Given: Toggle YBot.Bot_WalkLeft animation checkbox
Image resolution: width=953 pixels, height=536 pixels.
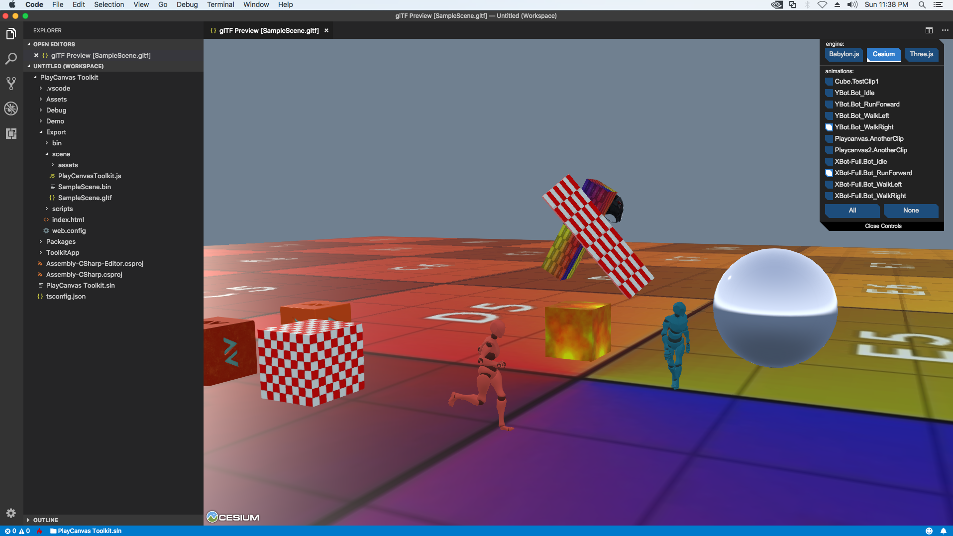Looking at the screenshot, I should (x=829, y=116).
